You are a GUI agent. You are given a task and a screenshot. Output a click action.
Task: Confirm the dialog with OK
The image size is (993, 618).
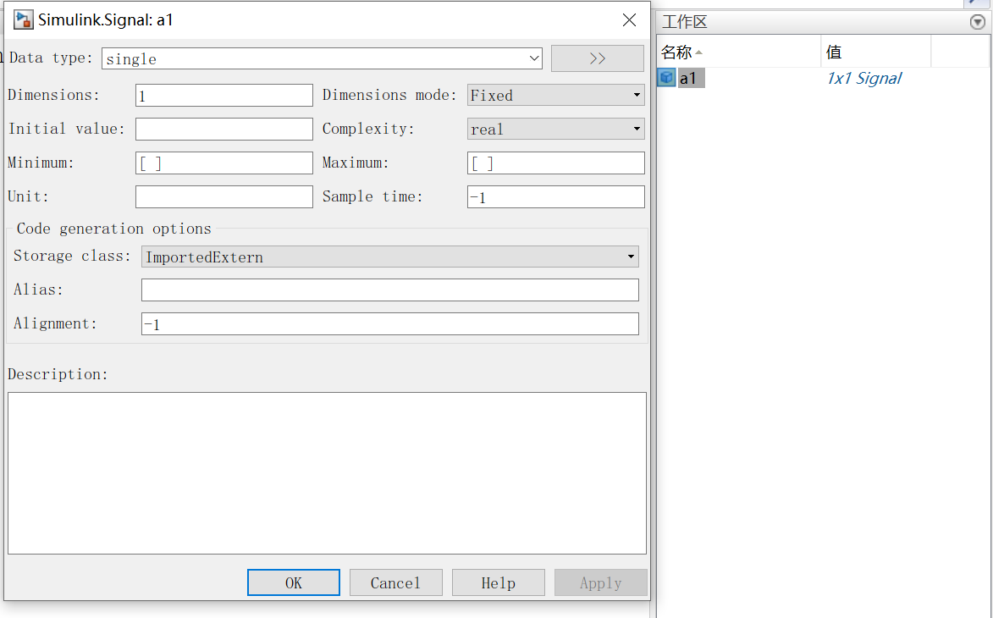[293, 582]
